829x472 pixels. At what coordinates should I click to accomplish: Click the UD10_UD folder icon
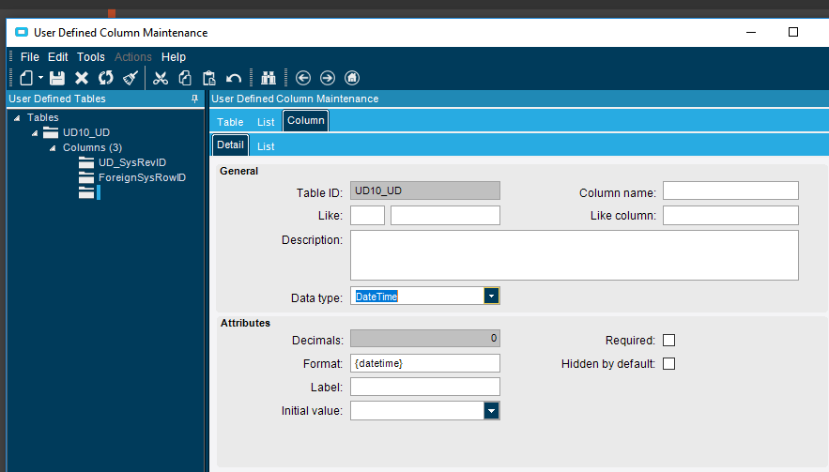pos(51,132)
